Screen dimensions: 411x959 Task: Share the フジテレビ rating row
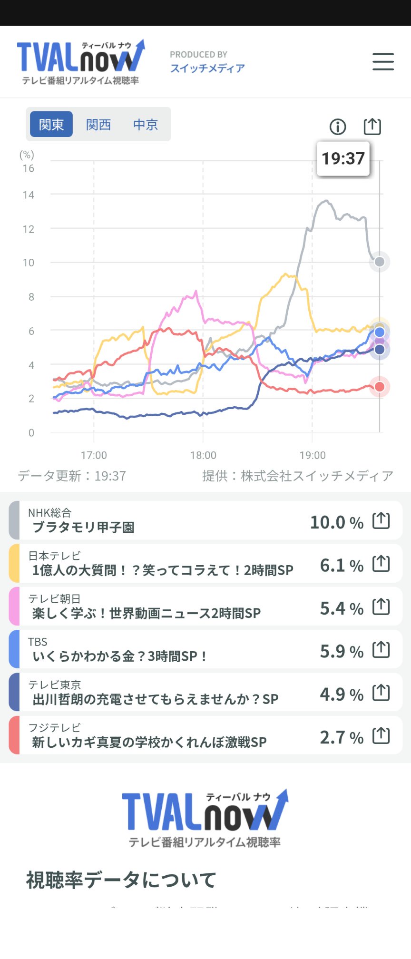tap(381, 736)
